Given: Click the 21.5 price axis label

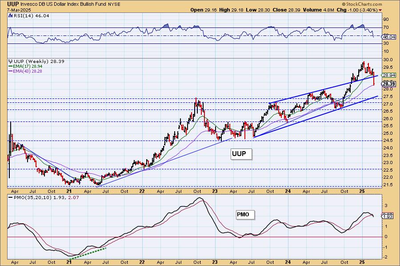Looking at the screenshot, I should coord(388,185).
